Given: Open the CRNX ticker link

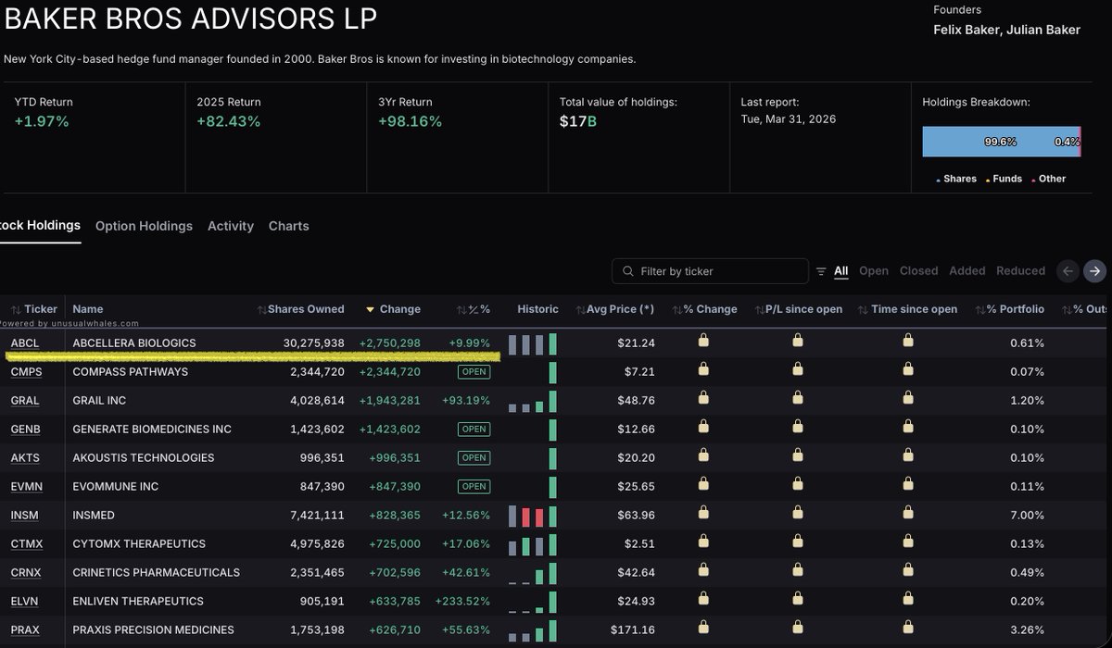Looking at the screenshot, I should [x=26, y=572].
